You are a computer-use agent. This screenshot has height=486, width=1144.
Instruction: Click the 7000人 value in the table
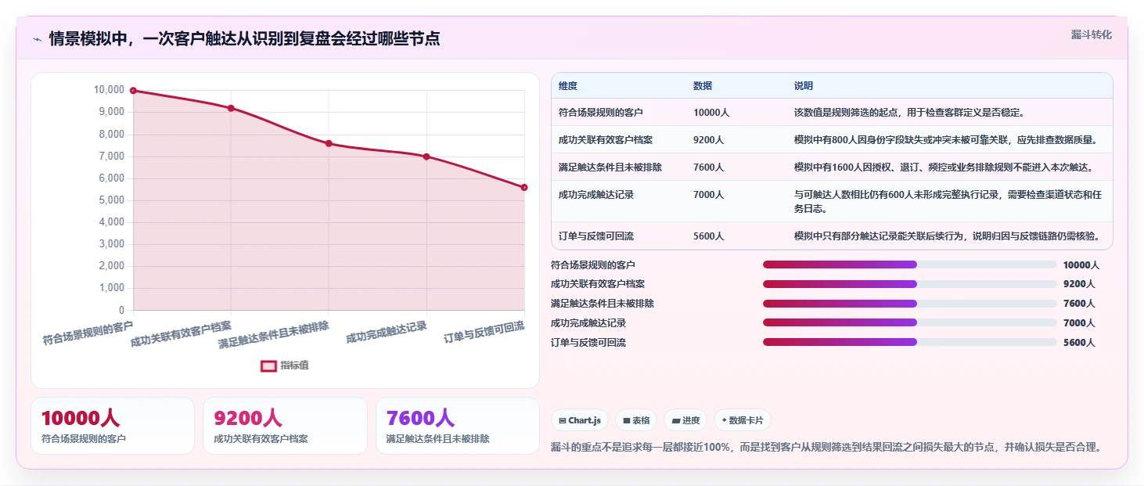(709, 194)
